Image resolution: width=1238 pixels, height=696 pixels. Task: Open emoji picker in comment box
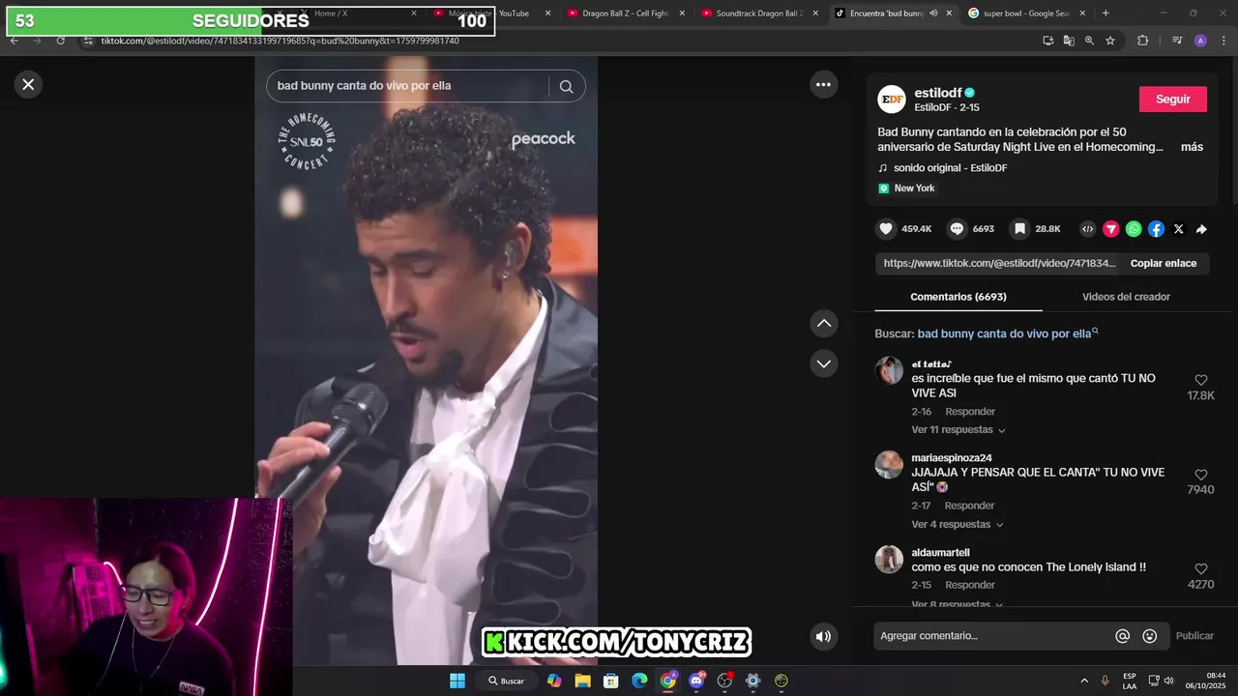(1149, 636)
